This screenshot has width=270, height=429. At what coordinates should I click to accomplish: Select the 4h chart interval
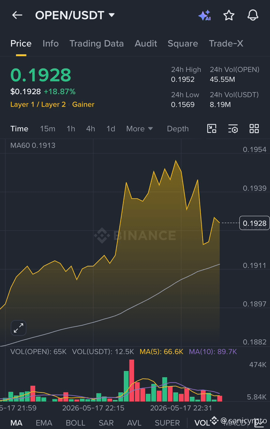click(x=91, y=129)
